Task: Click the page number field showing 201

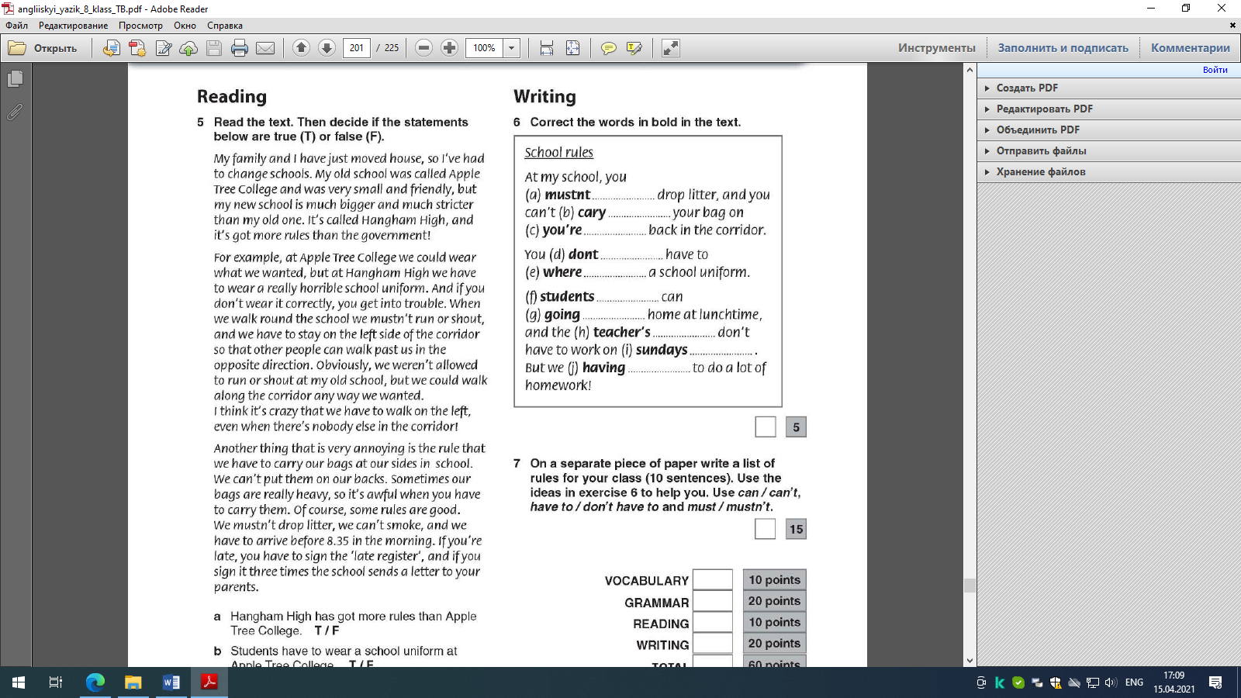Action: (356, 48)
